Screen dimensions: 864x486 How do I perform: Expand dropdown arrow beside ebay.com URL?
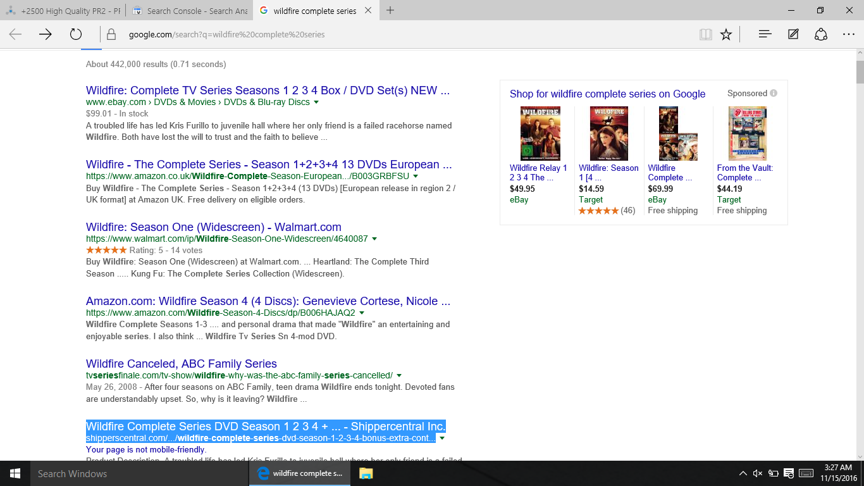tap(316, 103)
